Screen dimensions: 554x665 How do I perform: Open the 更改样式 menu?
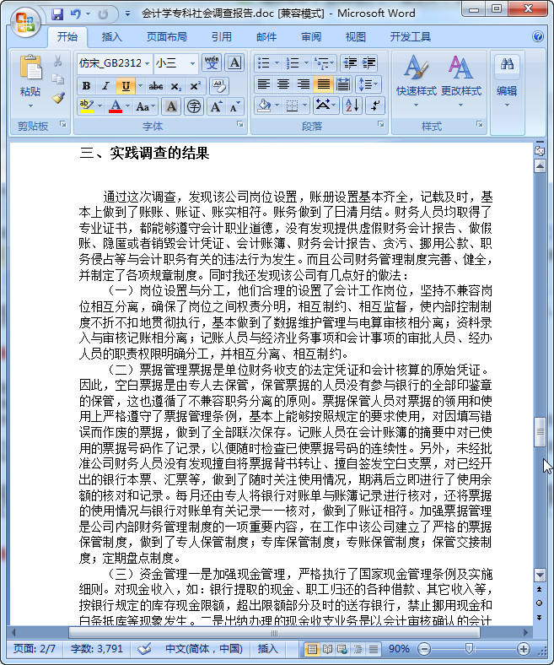[461, 81]
